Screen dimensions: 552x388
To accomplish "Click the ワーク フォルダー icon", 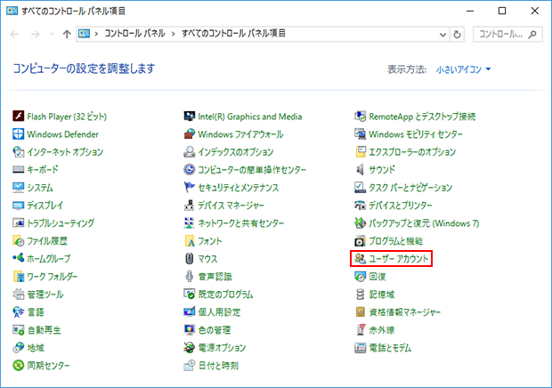I will pyautogui.click(x=18, y=276).
